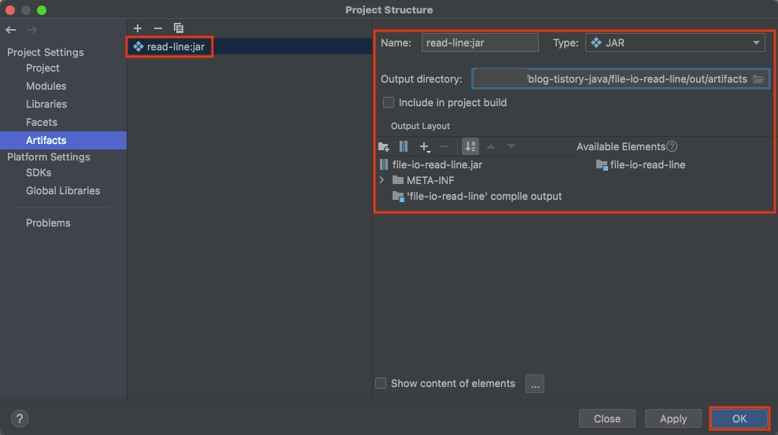Enable Include in project build checkbox

click(389, 103)
